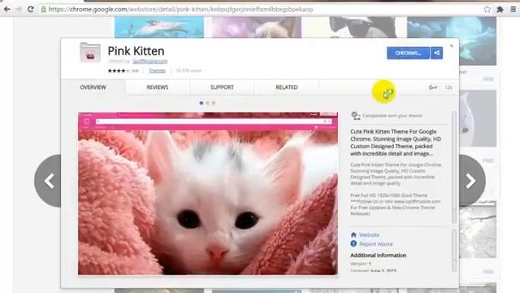Click the Themes category link
The width and height of the screenshot is (520, 293).
point(157,71)
